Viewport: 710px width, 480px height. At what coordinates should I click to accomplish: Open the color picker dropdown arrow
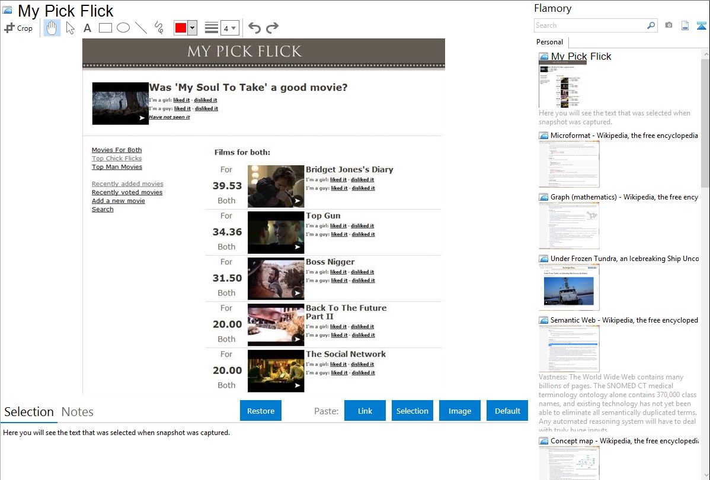pos(192,28)
